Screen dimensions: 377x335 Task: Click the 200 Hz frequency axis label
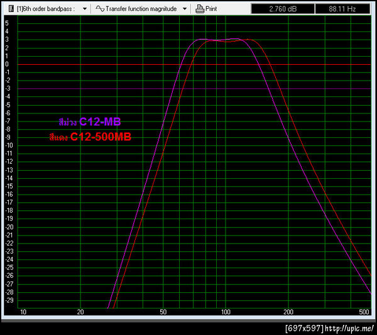tap(288, 312)
